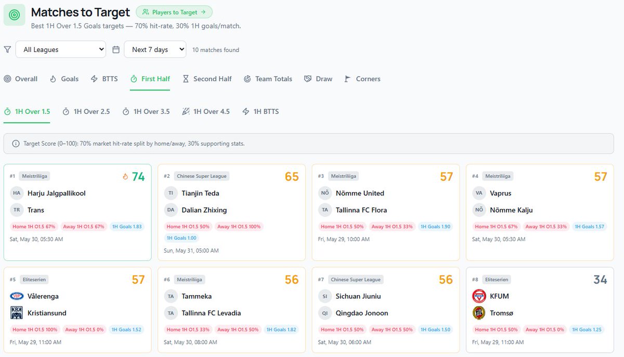Click the Kristiansund club crest

pos(17,313)
